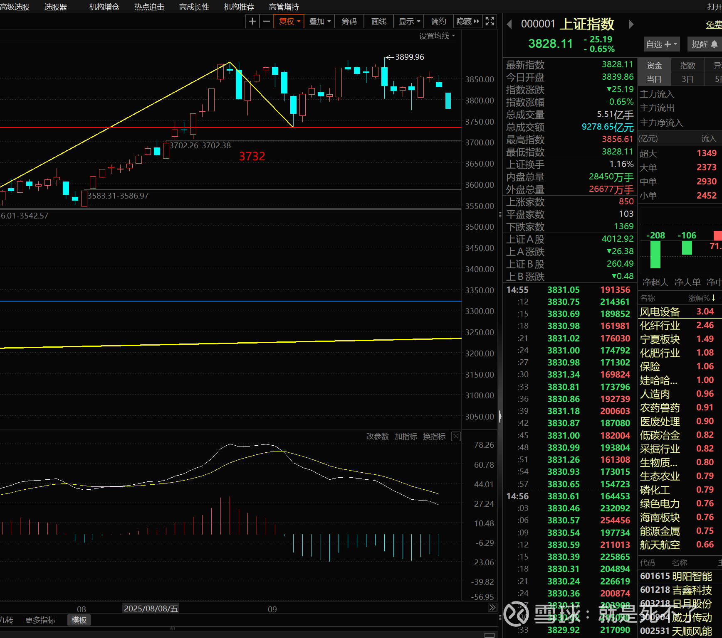
Task: Open stock 601615 明阳智能
Action: 680,576
